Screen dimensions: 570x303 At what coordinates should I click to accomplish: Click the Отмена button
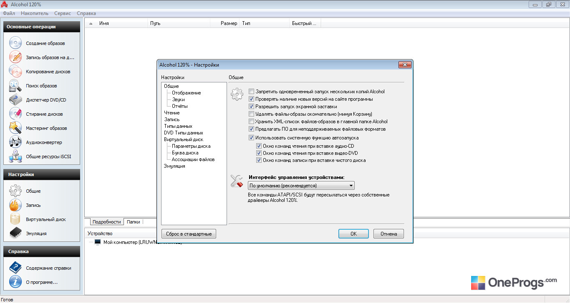point(388,234)
